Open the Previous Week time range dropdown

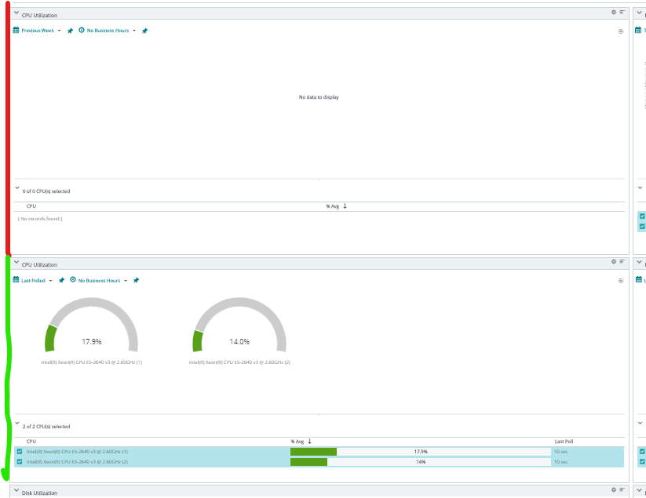coord(41,31)
